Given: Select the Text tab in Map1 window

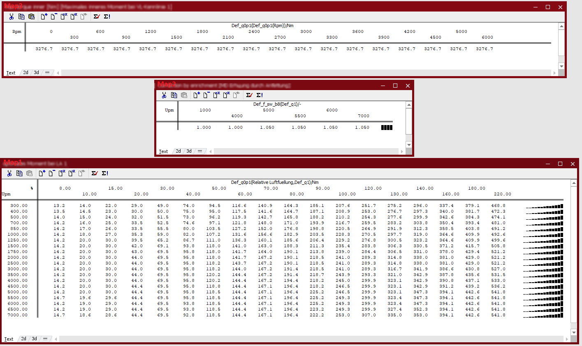Looking at the screenshot, I should pos(9,339).
